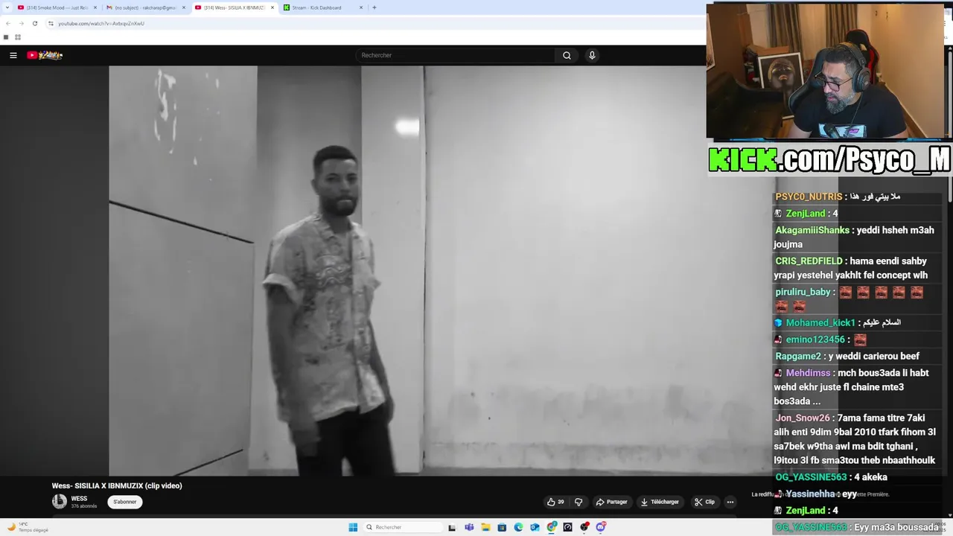Subscribe with the S'abonner button

pos(125,502)
